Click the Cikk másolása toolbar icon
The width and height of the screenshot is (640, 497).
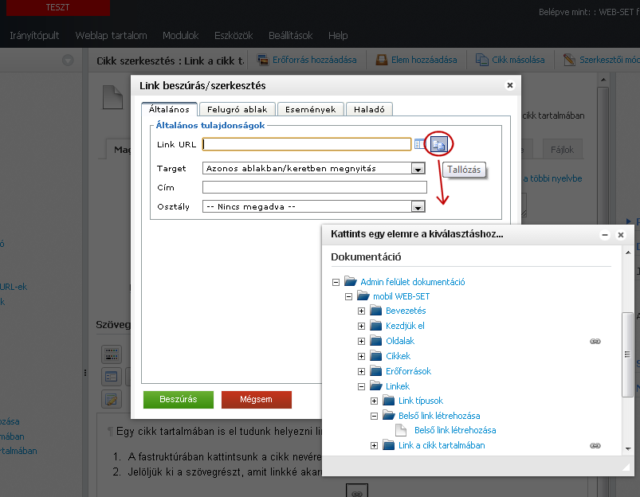[482, 60]
